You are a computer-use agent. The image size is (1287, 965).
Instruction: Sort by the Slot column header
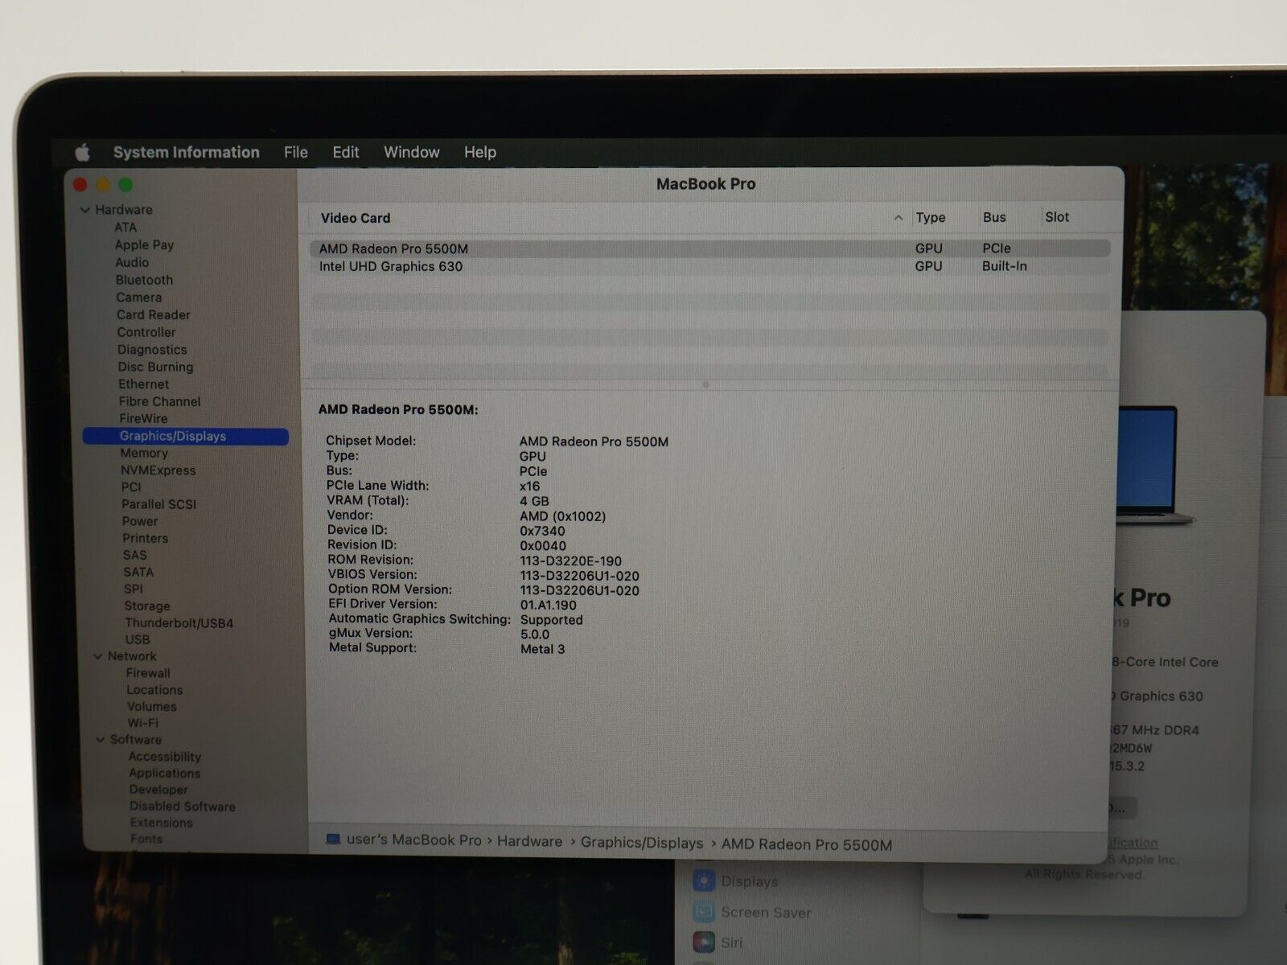tap(1057, 217)
